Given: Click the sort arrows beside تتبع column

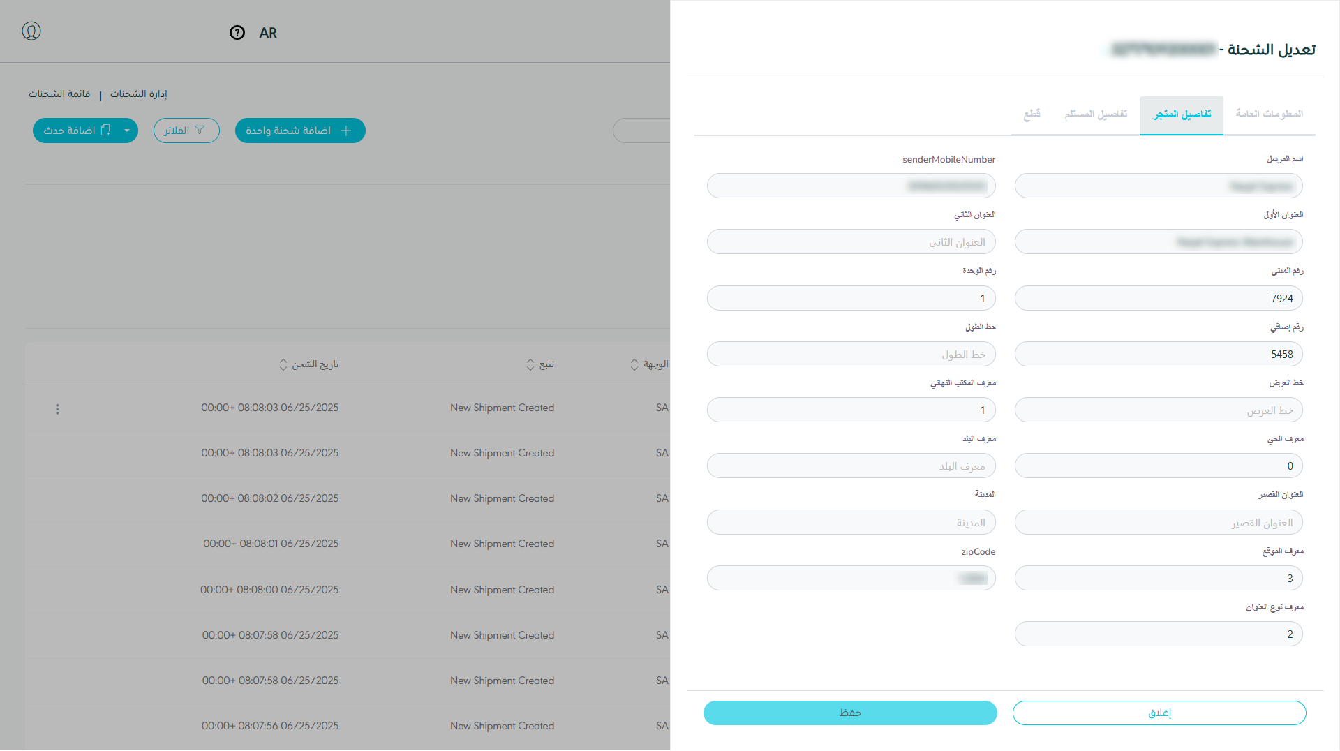Looking at the screenshot, I should tap(530, 364).
